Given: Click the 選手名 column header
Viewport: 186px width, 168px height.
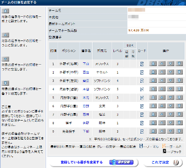Looking at the screenshot, I should [x=86, y=51].
